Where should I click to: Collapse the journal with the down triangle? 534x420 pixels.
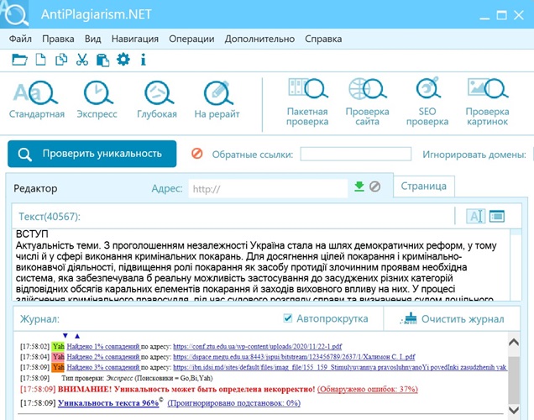pyautogui.click(x=65, y=335)
